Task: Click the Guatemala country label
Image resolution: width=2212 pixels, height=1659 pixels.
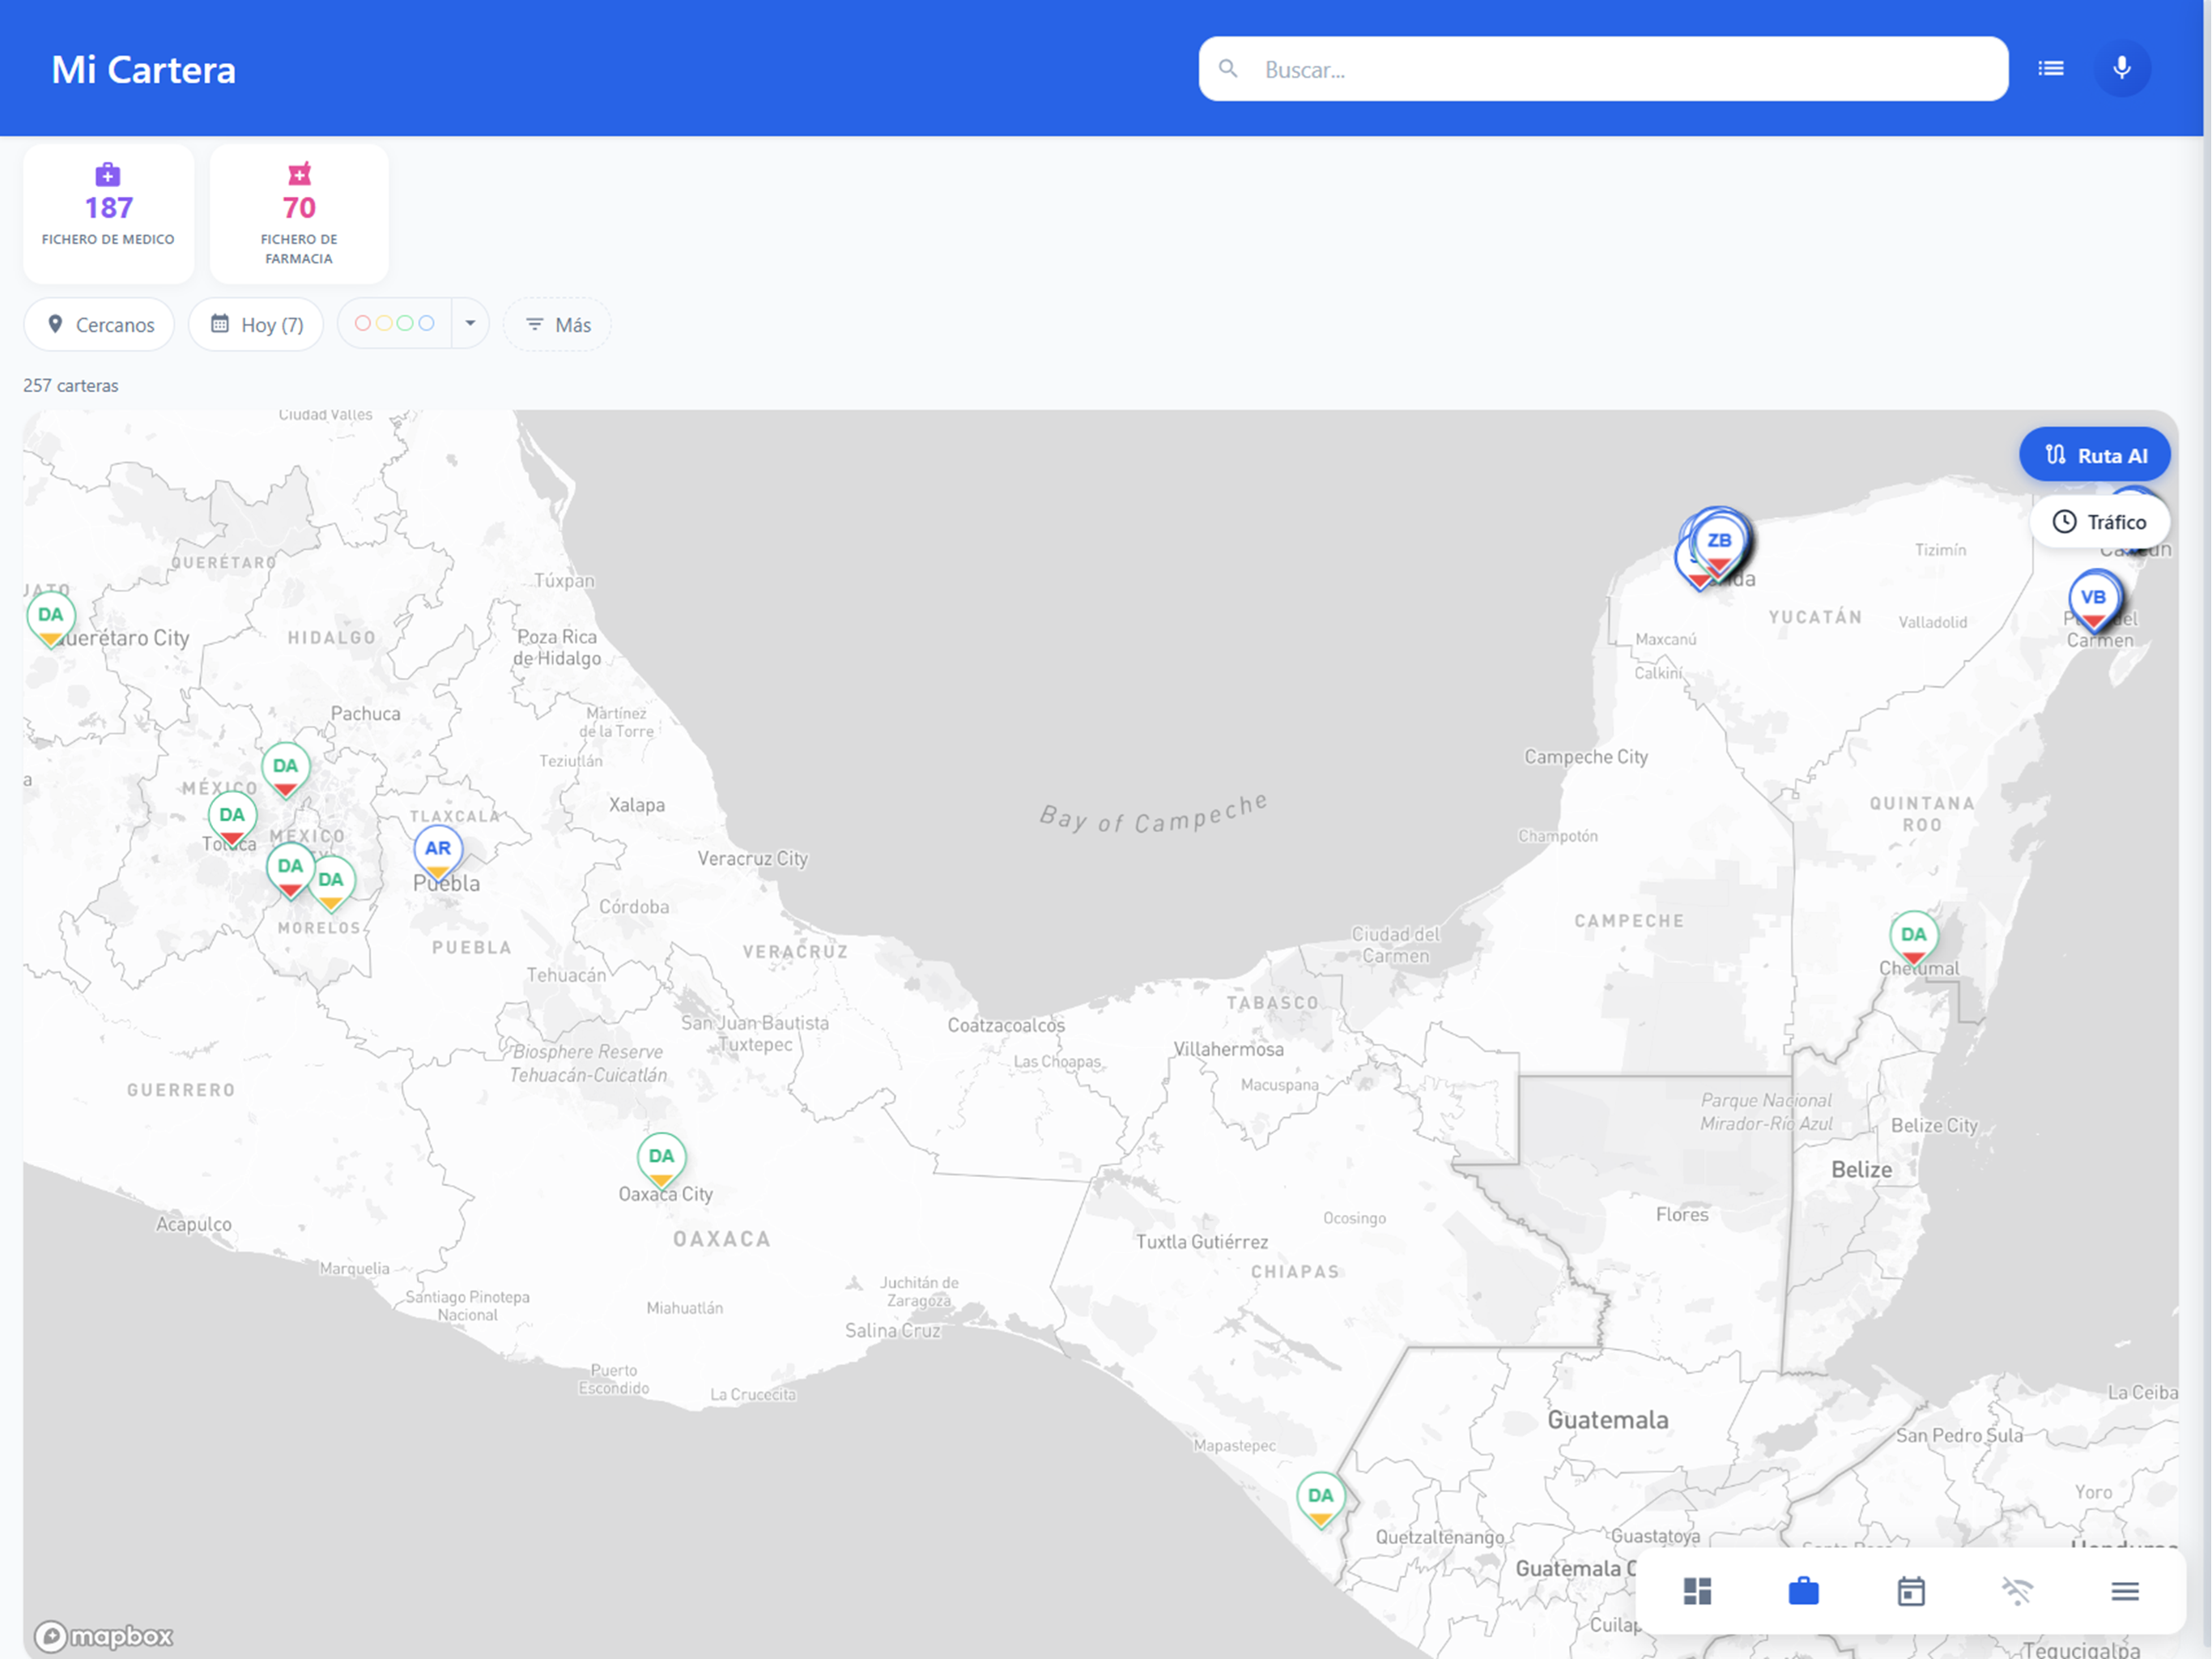Action: pos(1607,1419)
